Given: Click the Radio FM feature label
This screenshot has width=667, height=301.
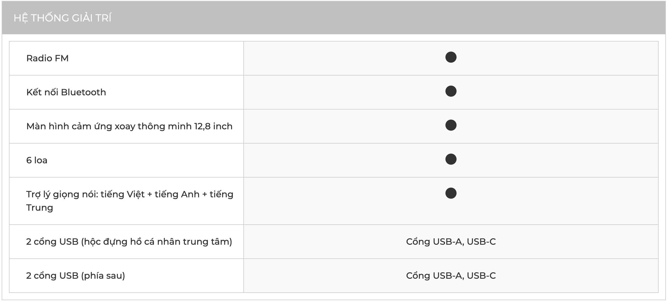Looking at the screenshot, I should (47, 58).
